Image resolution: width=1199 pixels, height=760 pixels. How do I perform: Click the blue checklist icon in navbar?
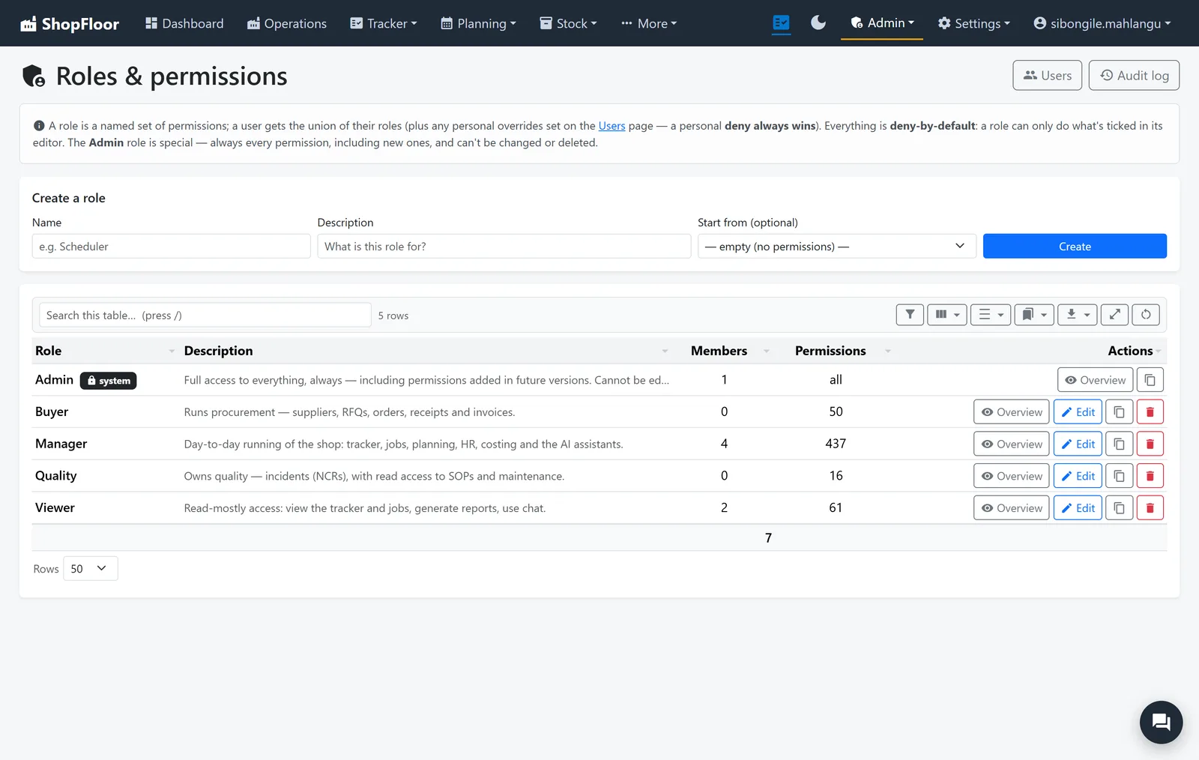click(781, 23)
